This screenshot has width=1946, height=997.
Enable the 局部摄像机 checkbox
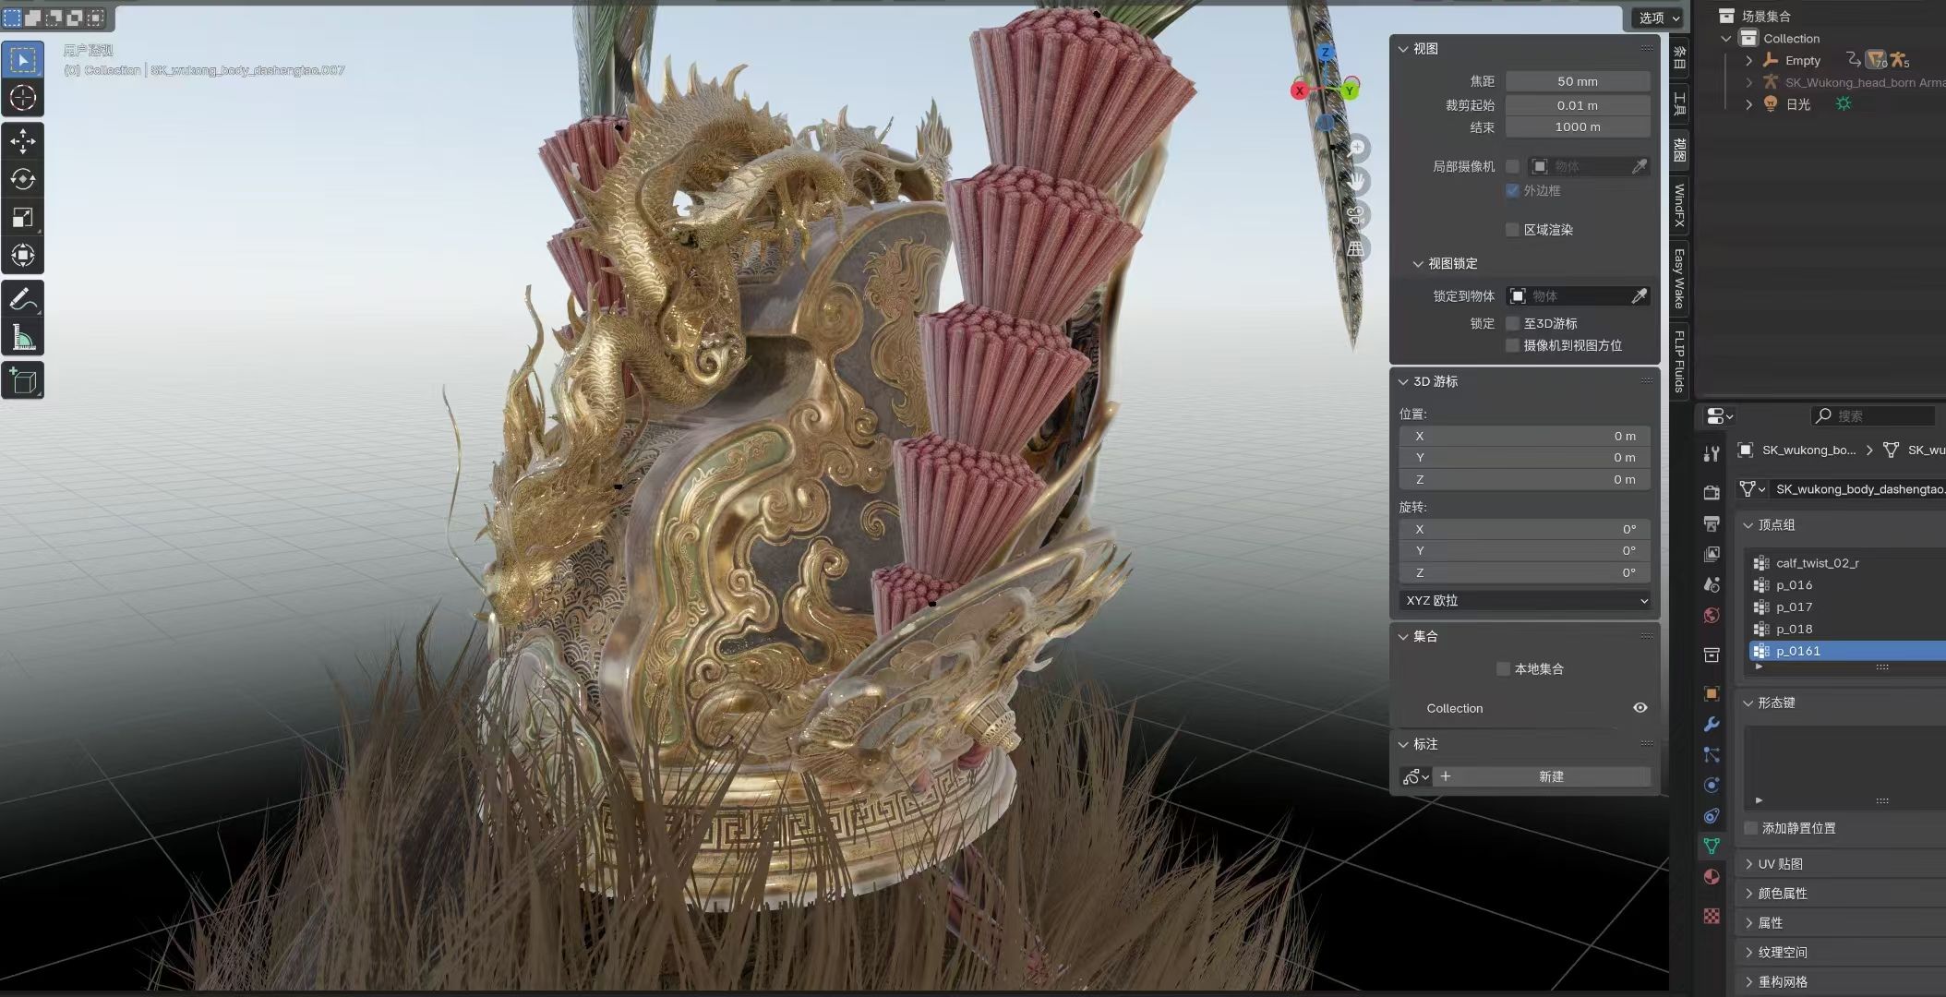tap(1512, 166)
